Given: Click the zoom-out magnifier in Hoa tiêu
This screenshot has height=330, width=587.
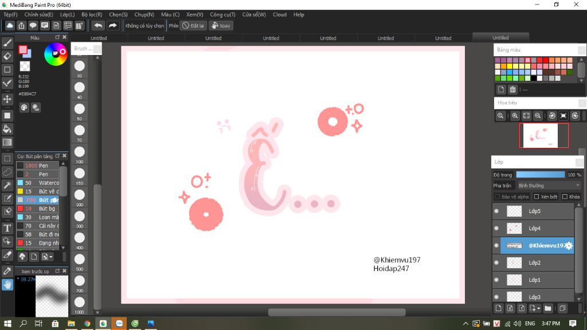Looking at the screenshot, I should (538, 116).
